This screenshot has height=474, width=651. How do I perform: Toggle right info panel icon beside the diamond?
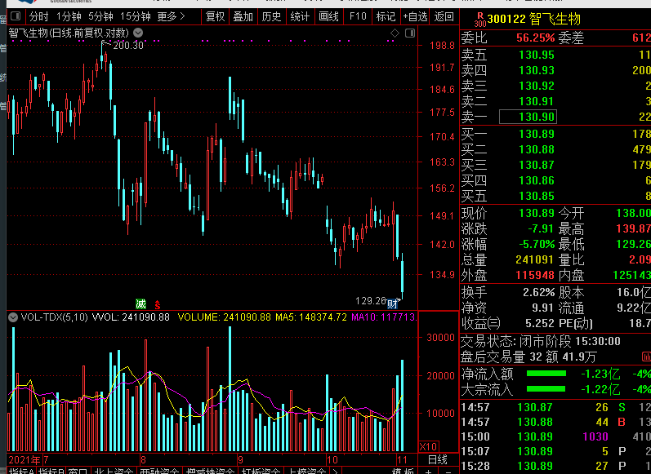[x=410, y=33]
